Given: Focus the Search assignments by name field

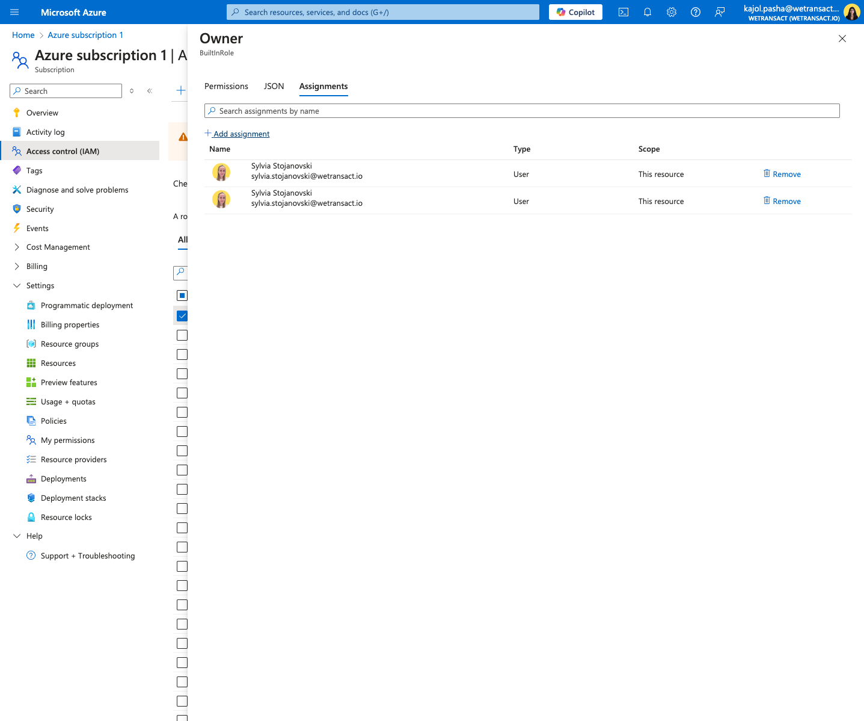Looking at the screenshot, I should coord(522,111).
